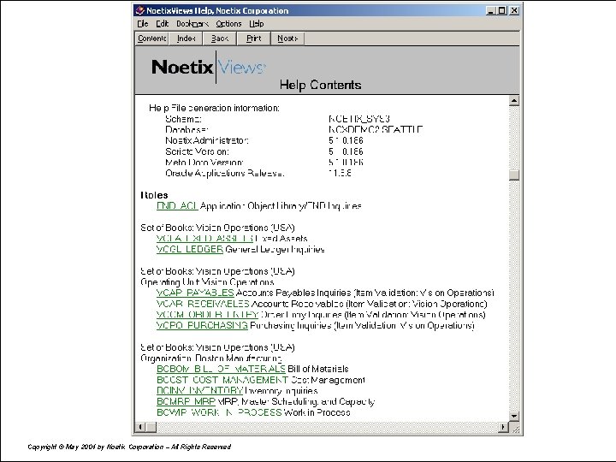The image size is (616, 462).
Task: Click the 'Meta Data Version:' label
Action: (x=204, y=163)
